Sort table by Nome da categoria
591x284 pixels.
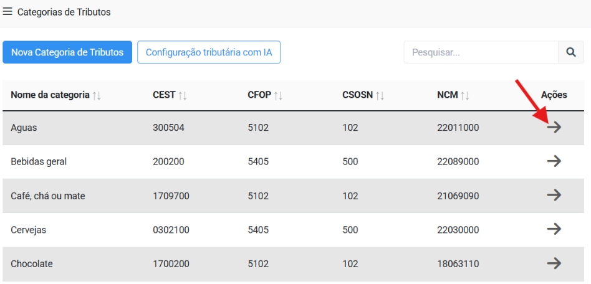[x=97, y=95]
